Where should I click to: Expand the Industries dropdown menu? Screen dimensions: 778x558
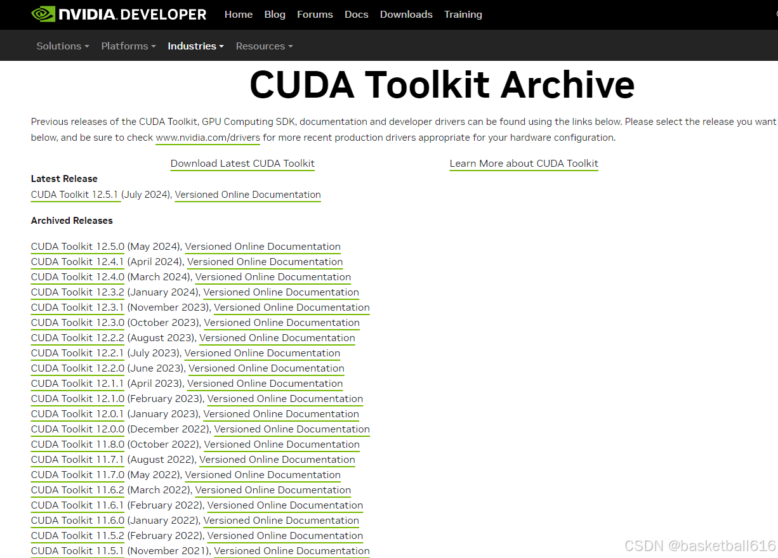click(195, 46)
